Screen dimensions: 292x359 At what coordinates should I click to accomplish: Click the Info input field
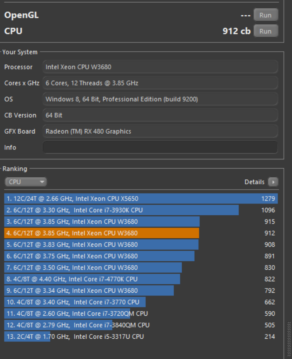tap(160, 147)
